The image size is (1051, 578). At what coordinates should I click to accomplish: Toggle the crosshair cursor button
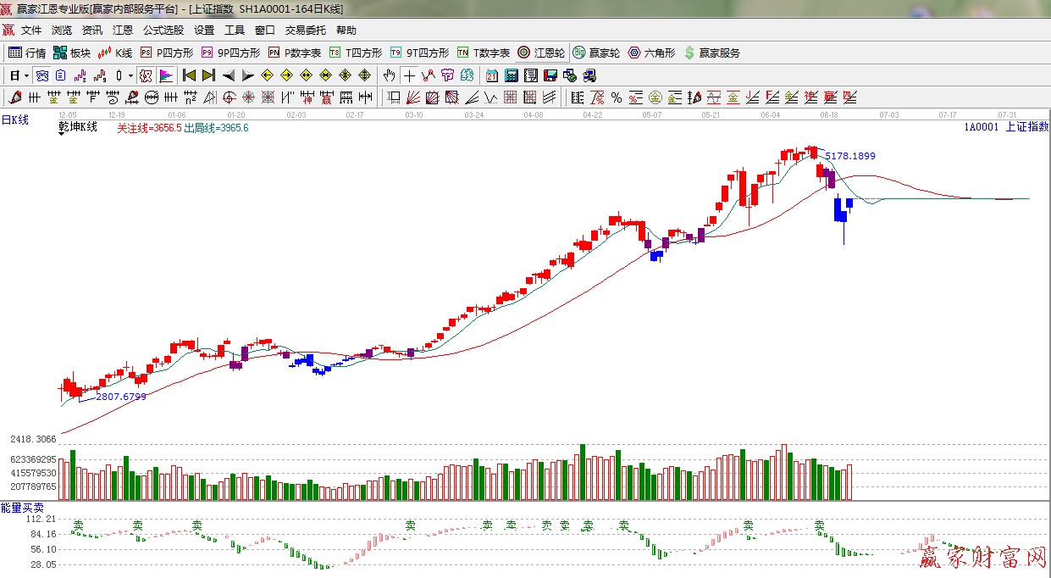click(x=409, y=75)
